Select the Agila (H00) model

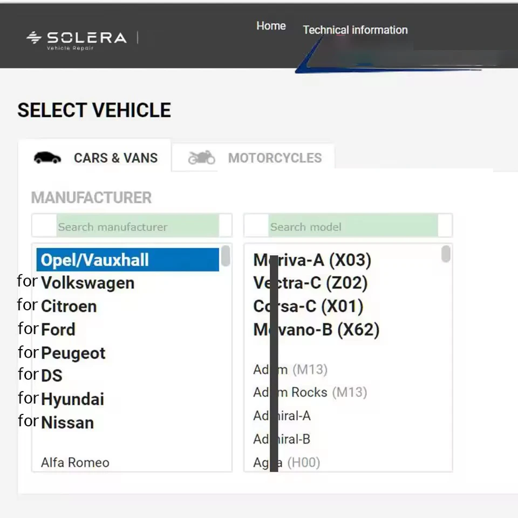286,462
